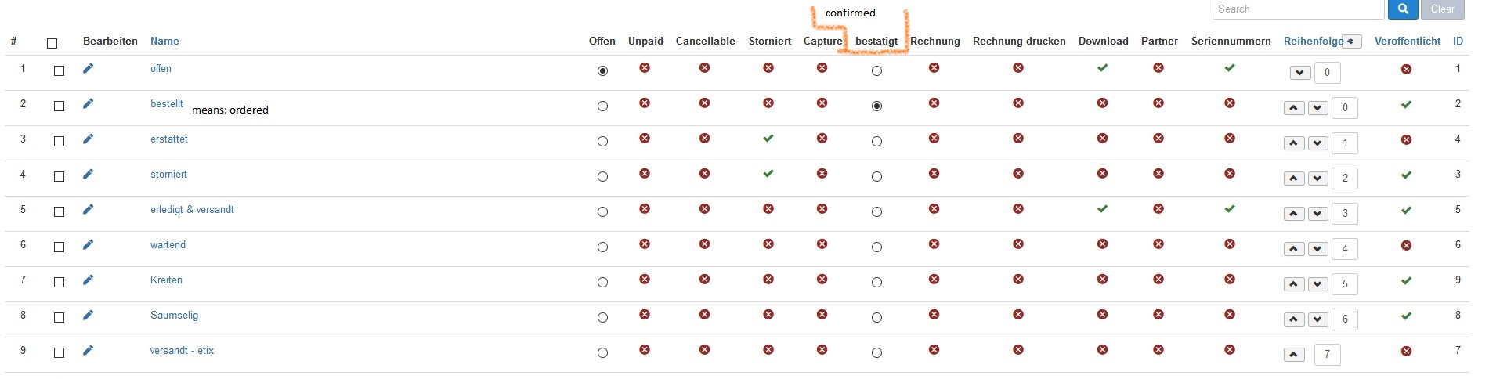Toggle Seriennummern checkmark for erledigt & versandt
The height and width of the screenshot is (379, 1489).
(1230, 209)
